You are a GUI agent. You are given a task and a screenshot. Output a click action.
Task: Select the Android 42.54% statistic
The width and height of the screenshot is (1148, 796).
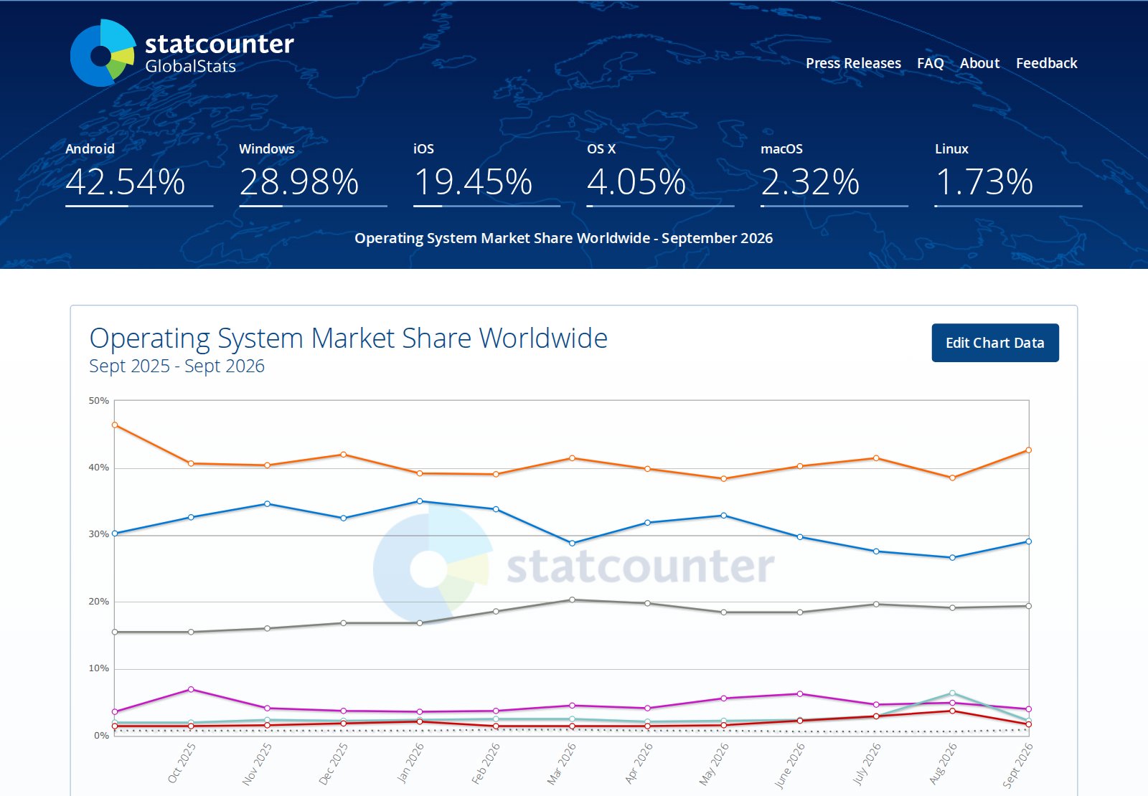point(139,174)
